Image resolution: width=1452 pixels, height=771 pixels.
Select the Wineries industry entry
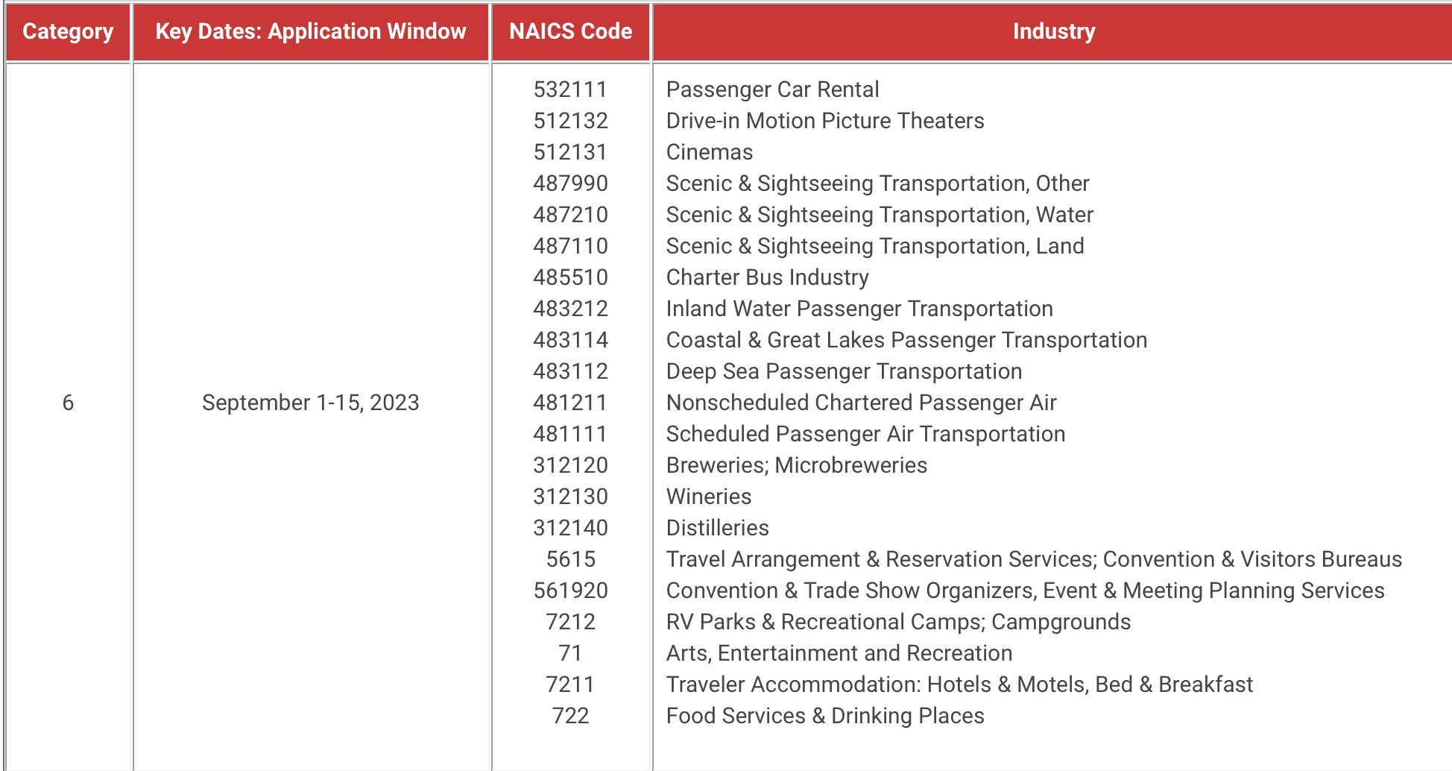tap(708, 497)
